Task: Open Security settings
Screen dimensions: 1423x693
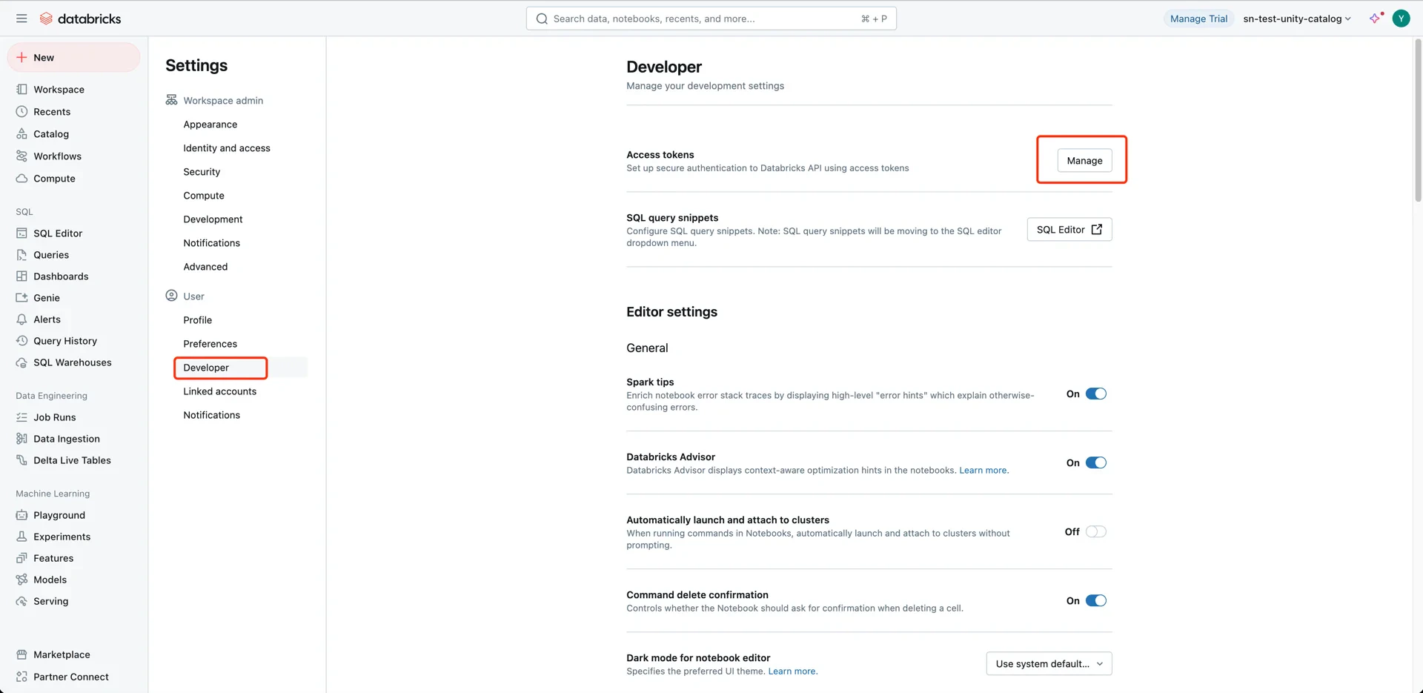Action: click(202, 172)
